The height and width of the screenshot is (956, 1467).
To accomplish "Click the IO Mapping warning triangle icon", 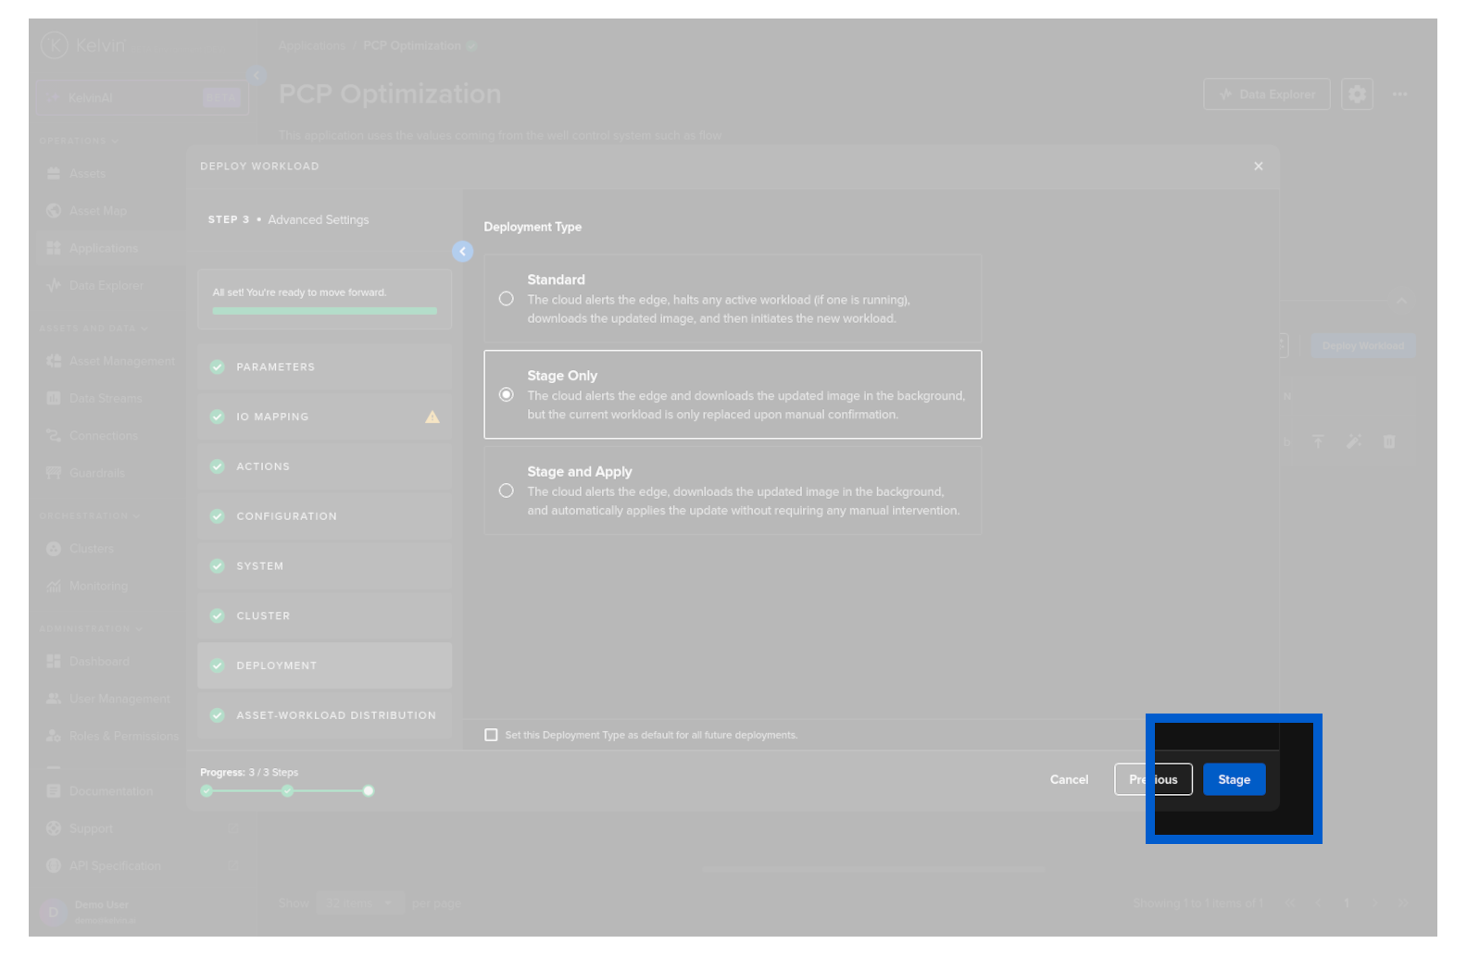I will point(433,417).
